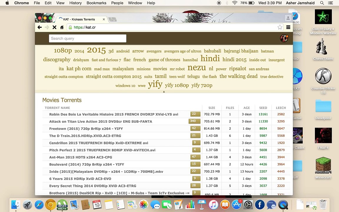
Task: Open Notes app in the dock
Action: click(x=109, y=204)
